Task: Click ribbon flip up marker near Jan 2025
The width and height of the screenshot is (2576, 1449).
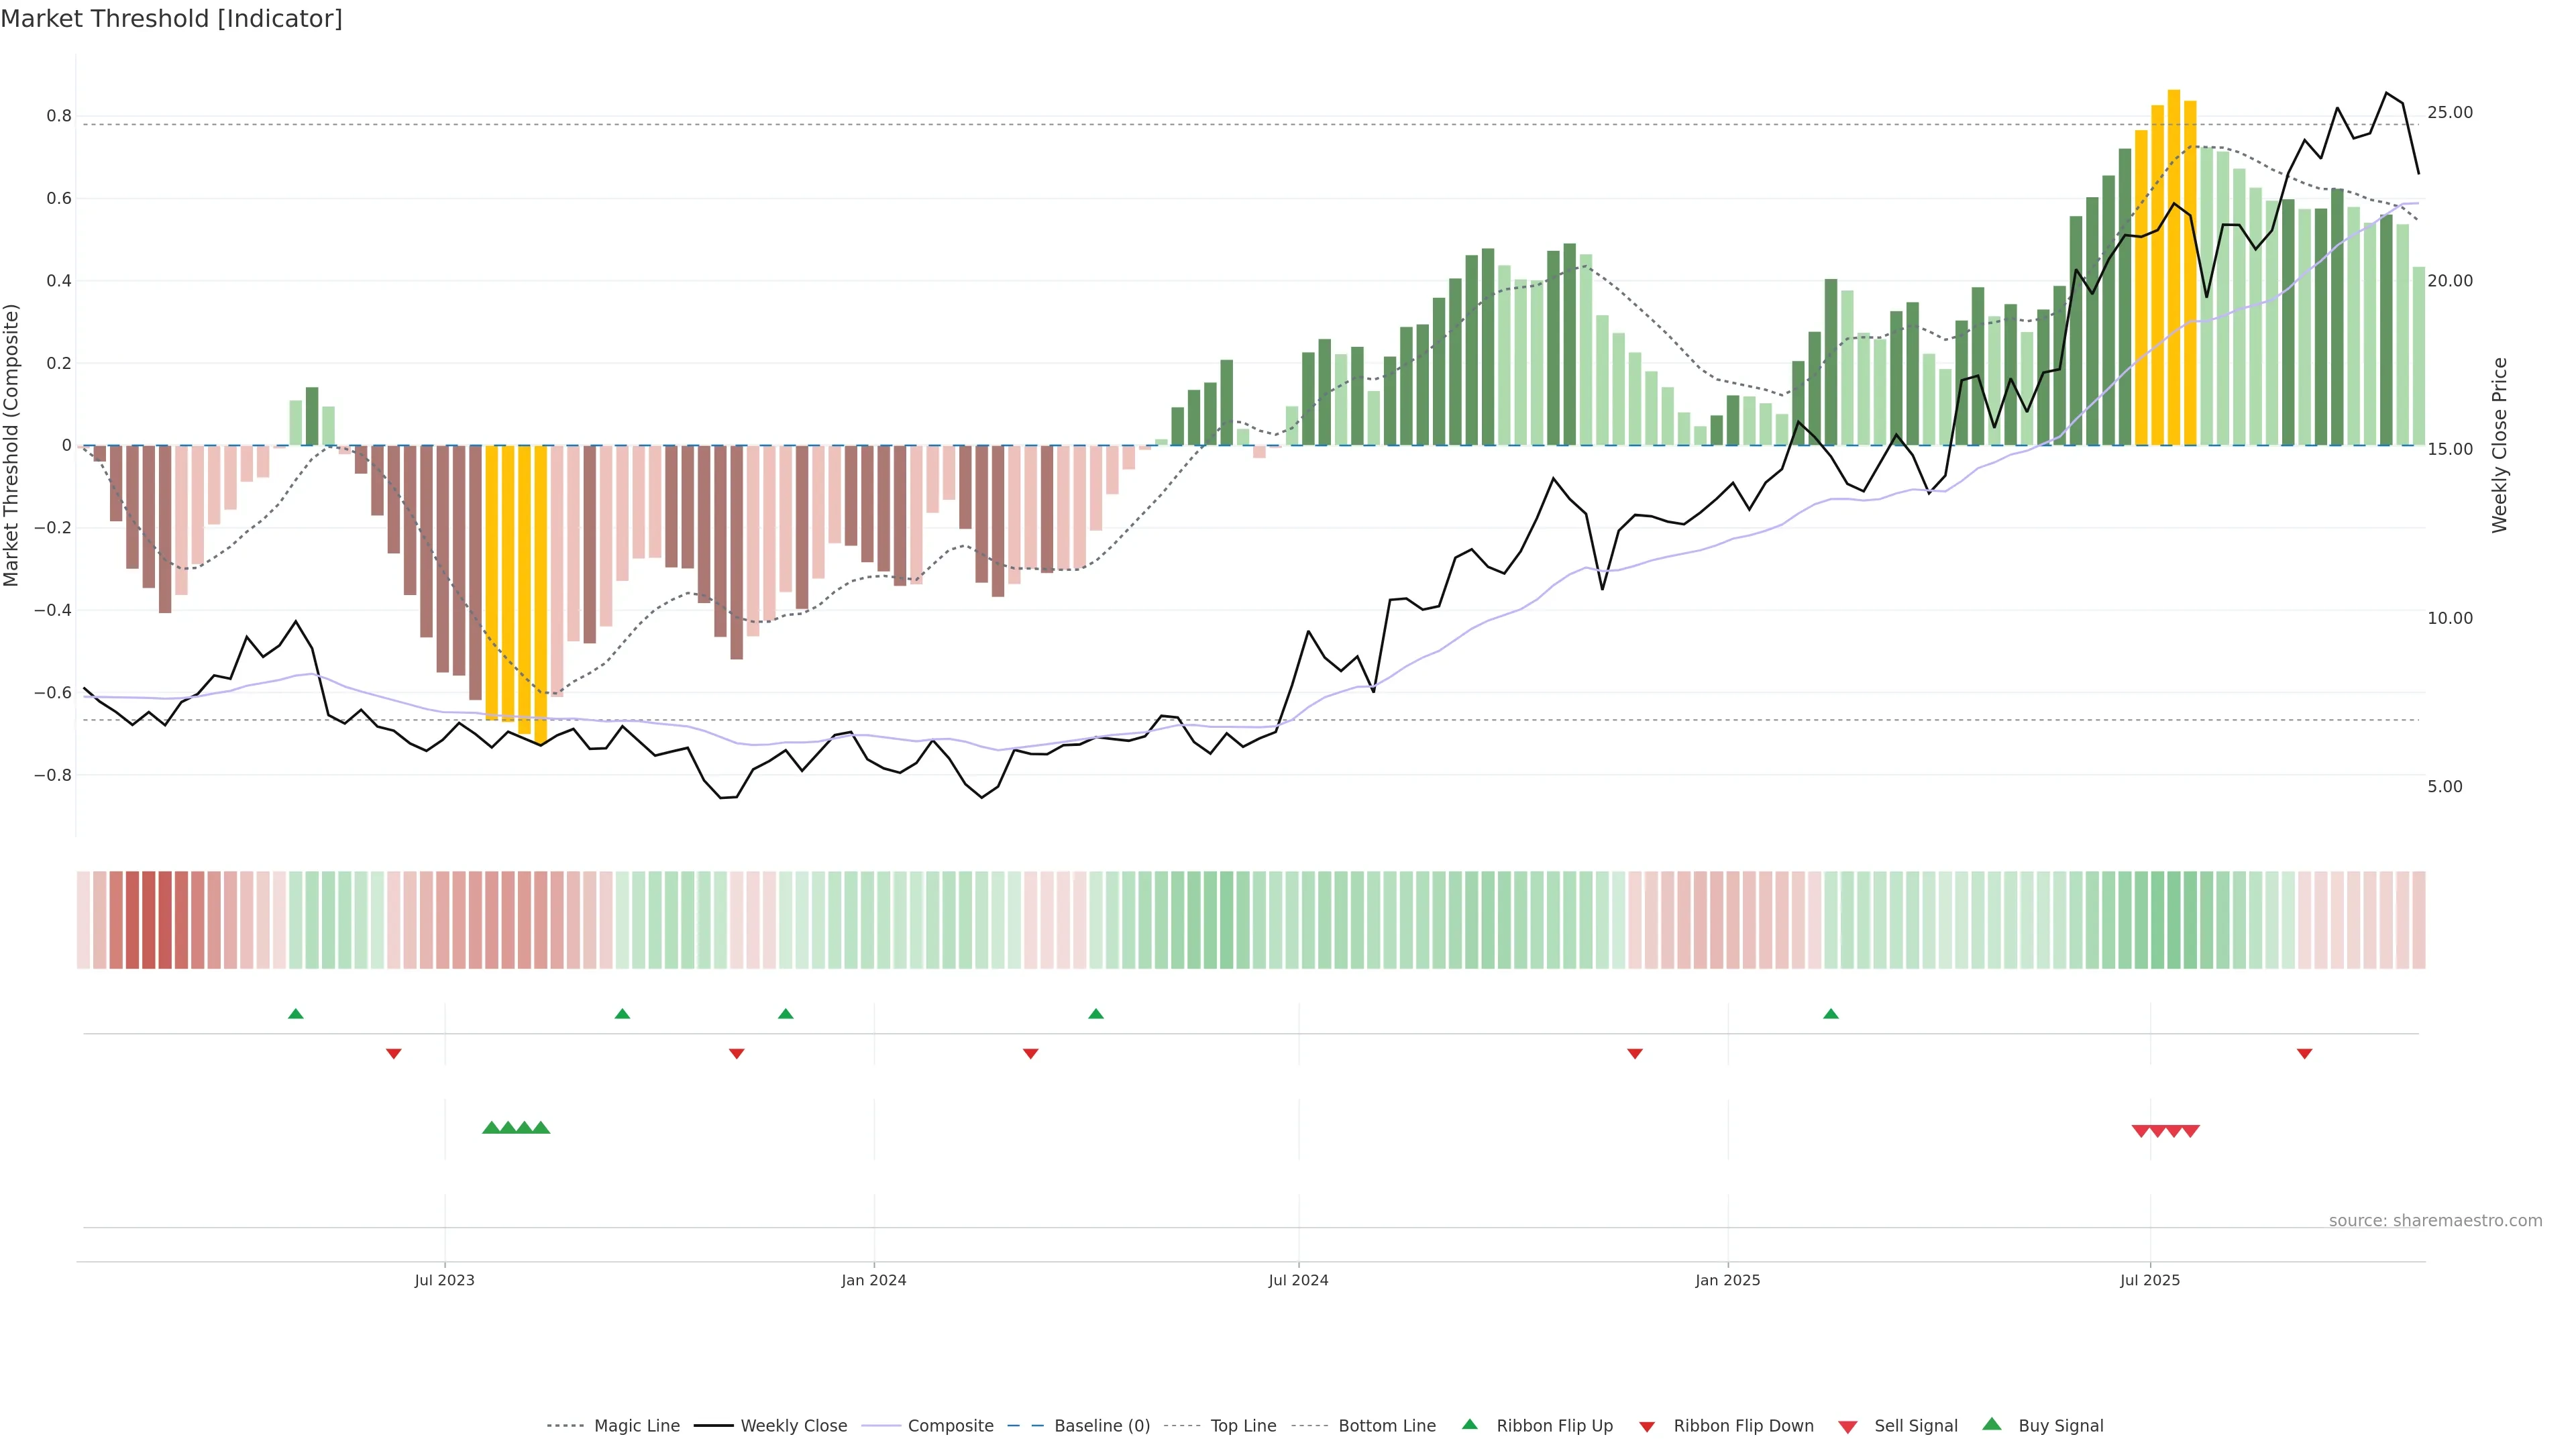Action: pos(1831,1014)
